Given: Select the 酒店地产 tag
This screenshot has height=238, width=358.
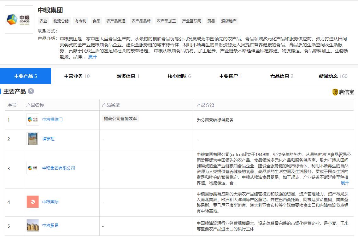Looking at the screenshot, I should coord(229,21).
